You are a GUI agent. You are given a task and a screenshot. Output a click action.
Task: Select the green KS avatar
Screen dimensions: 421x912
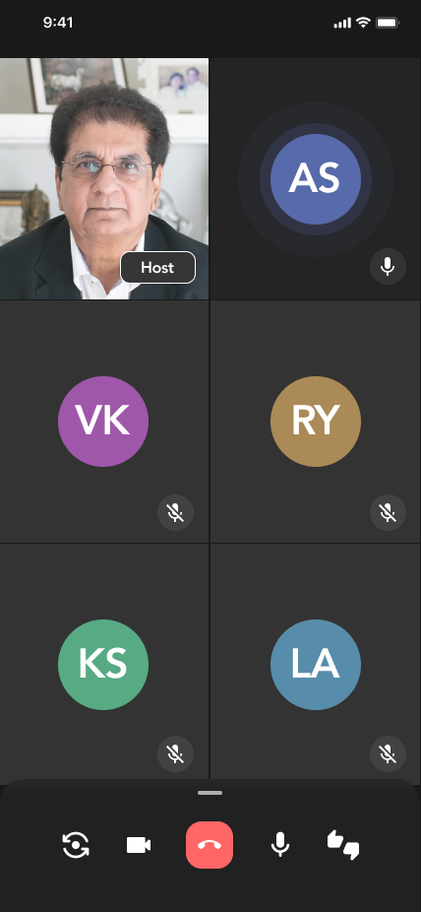pos(103,664)
